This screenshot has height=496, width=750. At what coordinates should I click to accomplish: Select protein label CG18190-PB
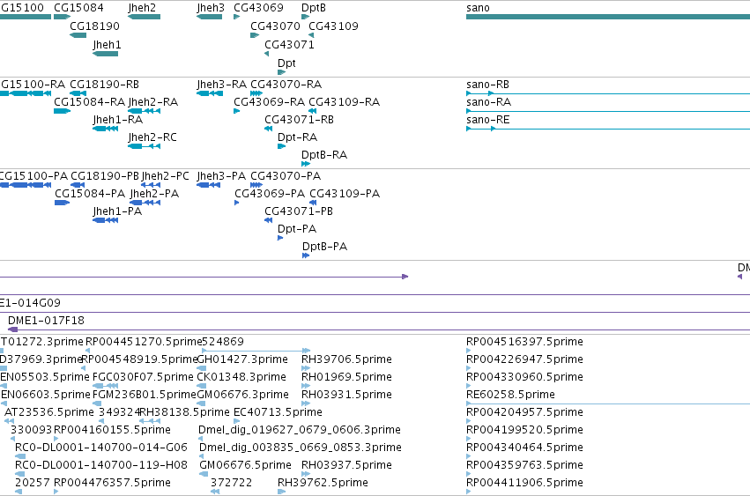coord(105,176)
